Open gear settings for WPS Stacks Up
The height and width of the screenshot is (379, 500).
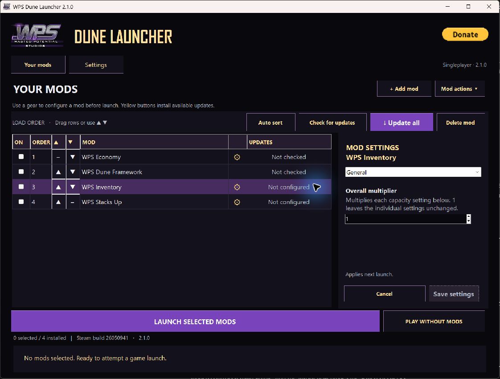[x=237, y=202]
